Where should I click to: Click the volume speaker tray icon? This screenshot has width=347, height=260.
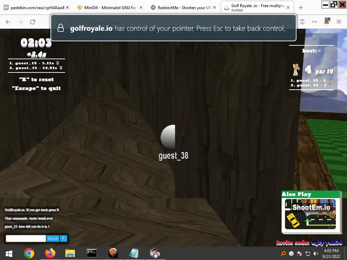pyautogui.click(x=316, y=254)
